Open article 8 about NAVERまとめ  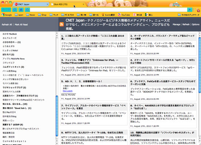[x=162, y=107]
